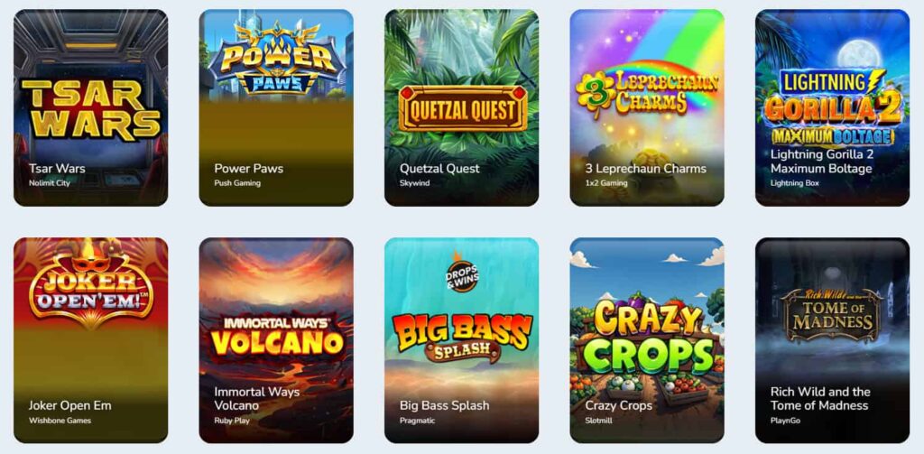Click the Drops & Wins badge icon
The height and width of the screenshot is (454, 924).
463,274
